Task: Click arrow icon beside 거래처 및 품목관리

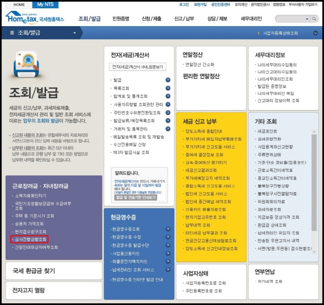Action: (168, 129)
